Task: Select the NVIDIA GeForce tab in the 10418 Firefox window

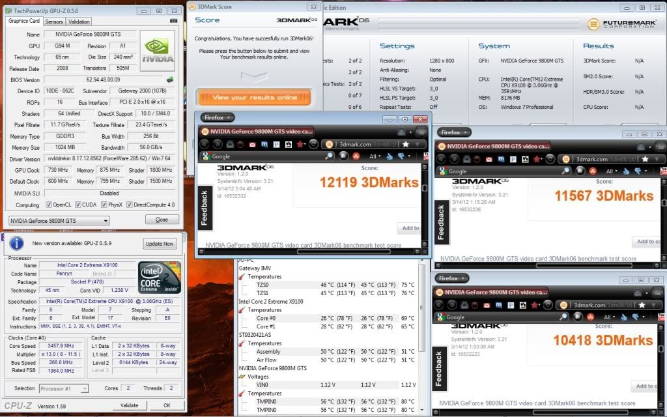Action: click(x=491, y=293)
